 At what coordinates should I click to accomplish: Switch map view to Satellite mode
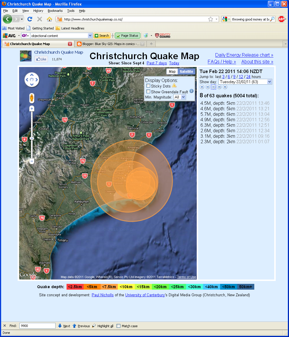click(x=187, y=72)
